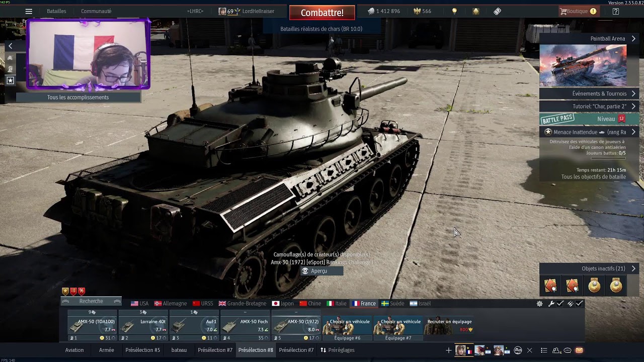Click the golden eagles balance 566

[422, 11]
